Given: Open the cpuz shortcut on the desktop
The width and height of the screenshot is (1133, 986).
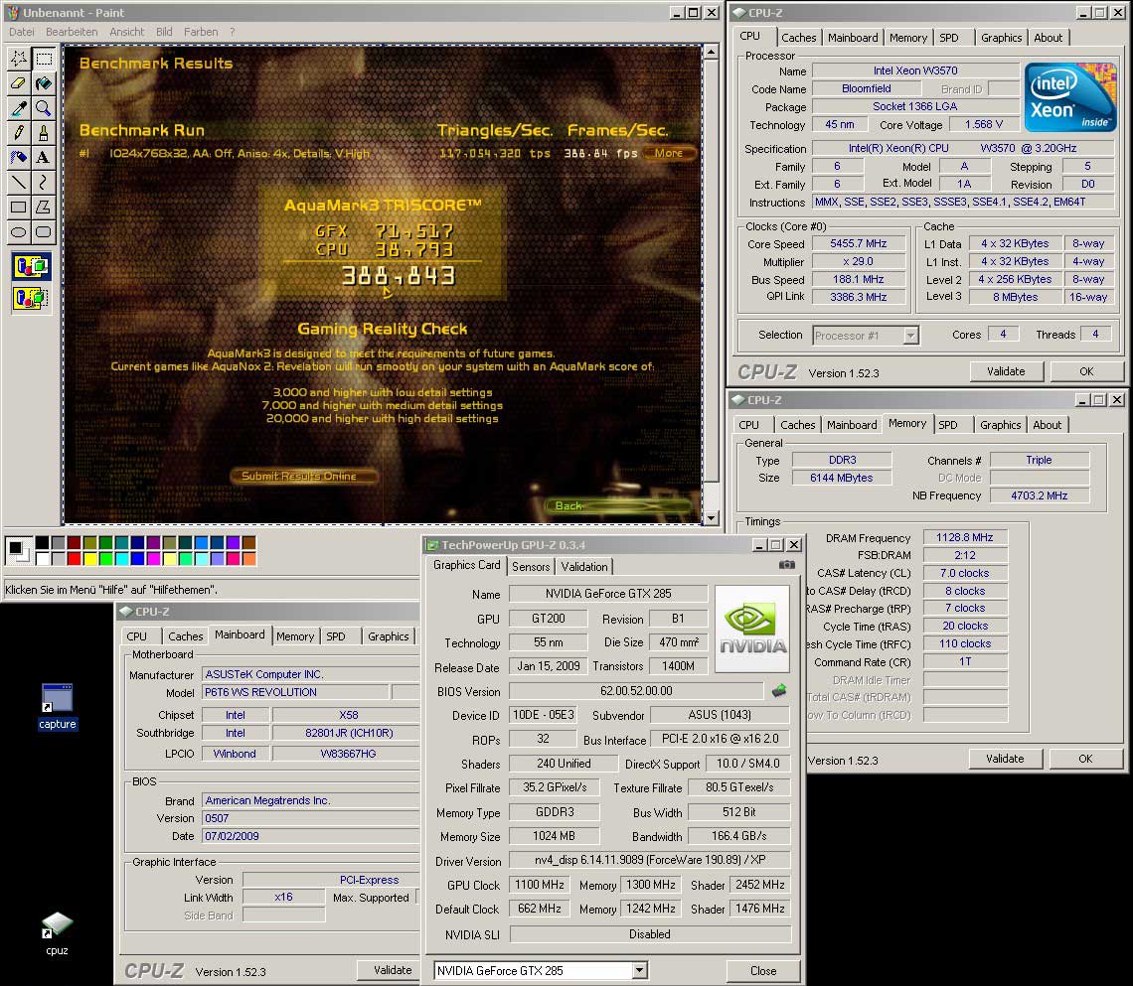Looking at the screenshot, I should tap(57, 932).
